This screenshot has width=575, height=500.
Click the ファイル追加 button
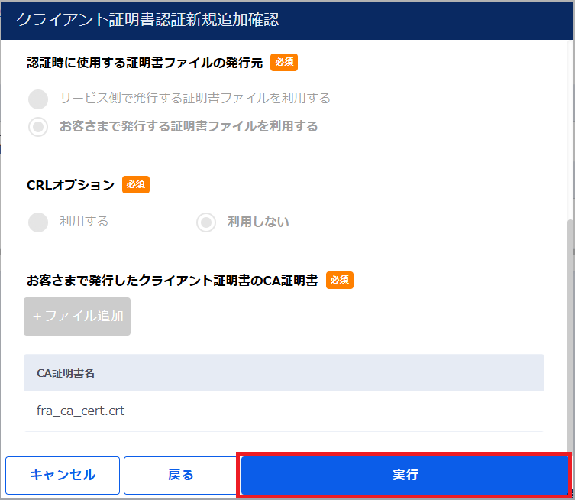click(x=77, y=316)
